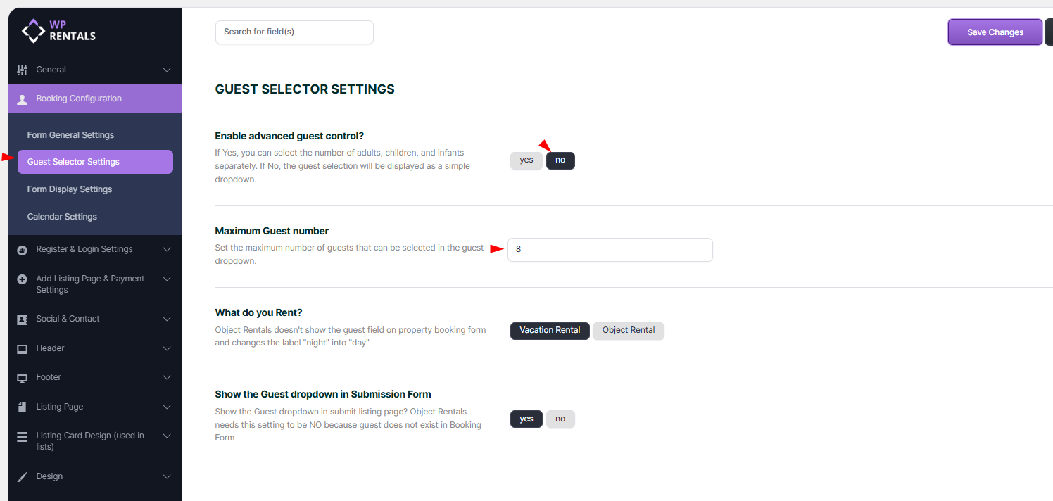Open Calendar Settings submenu item
The width and height of the screenshot is (1053, 501).
(62, 217)
